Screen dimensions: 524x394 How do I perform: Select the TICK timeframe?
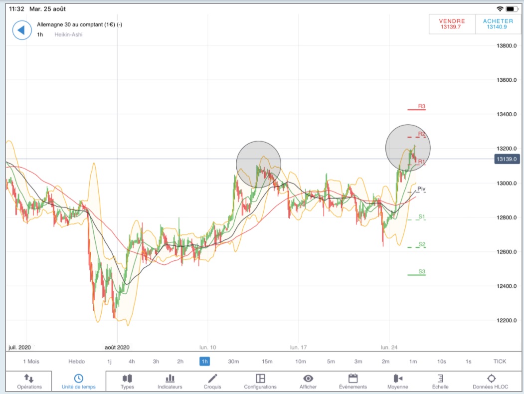tap(500, 361)
